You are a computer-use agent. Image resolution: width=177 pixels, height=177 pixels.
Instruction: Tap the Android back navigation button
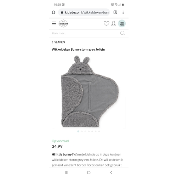pos(111,173)
